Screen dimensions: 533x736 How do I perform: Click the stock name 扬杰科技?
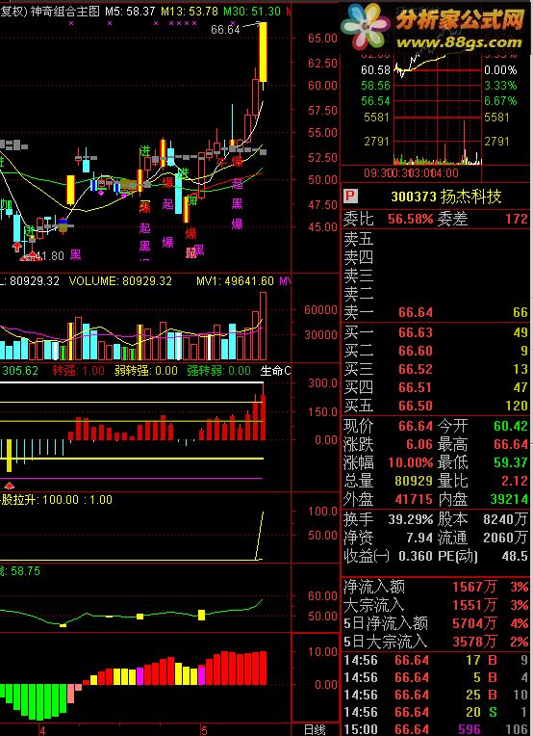pyautogui.click(x=470, y=197)
